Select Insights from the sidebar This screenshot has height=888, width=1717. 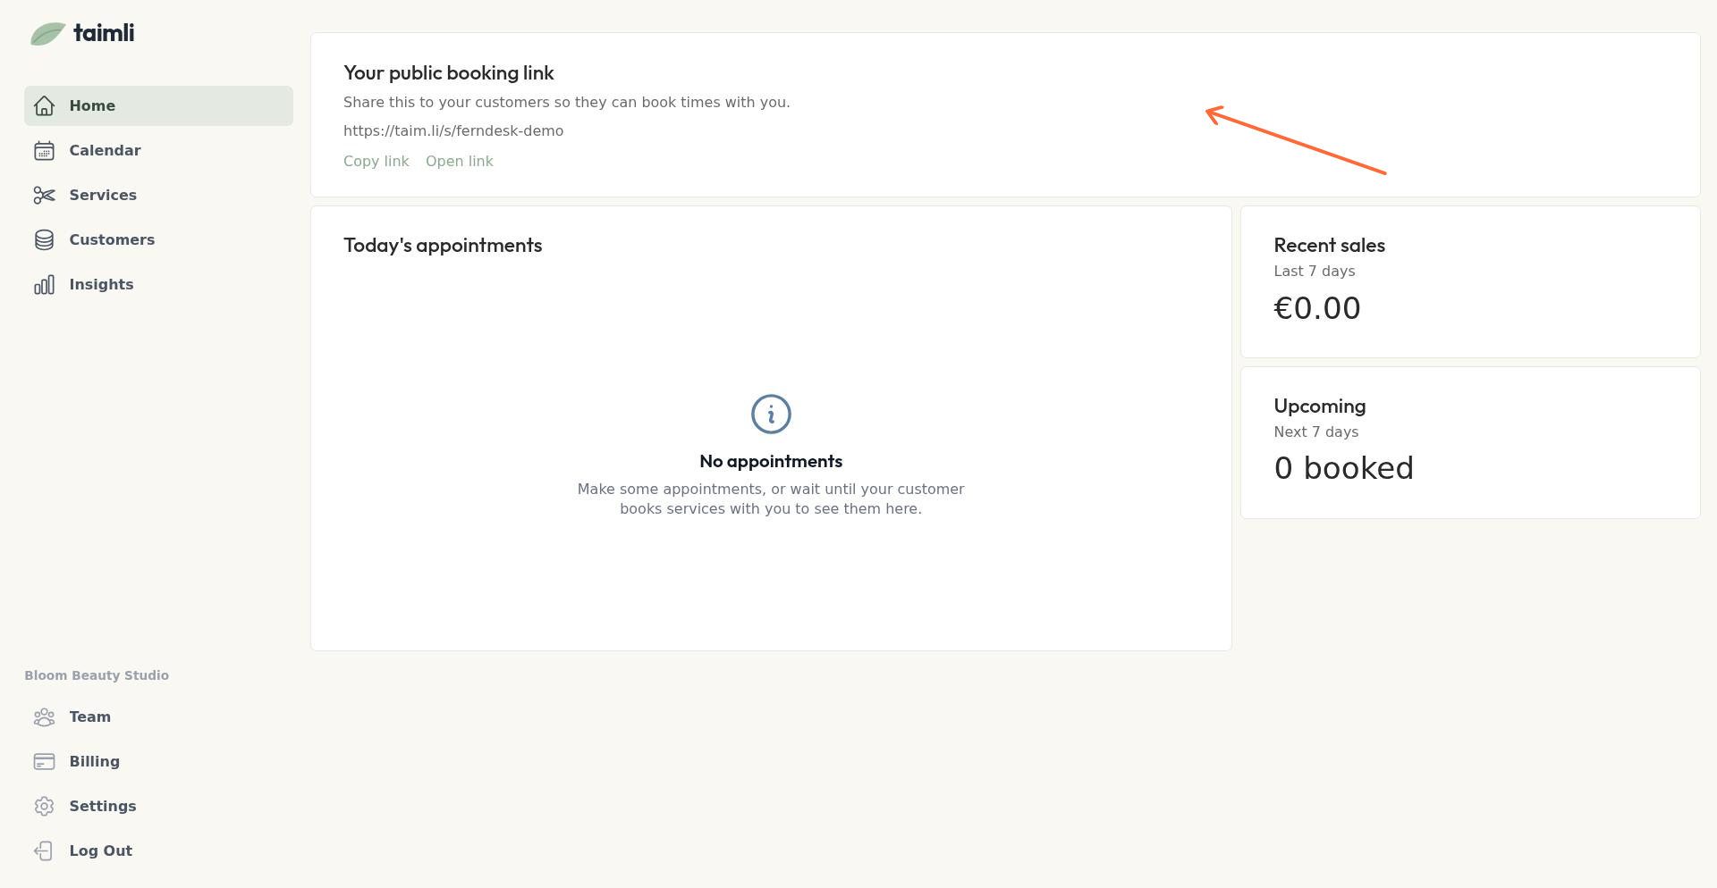tap(101, 285)
